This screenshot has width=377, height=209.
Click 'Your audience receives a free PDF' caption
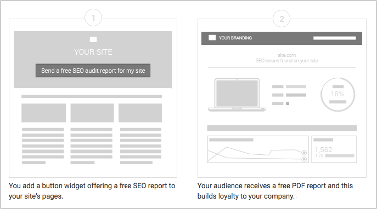275,191
